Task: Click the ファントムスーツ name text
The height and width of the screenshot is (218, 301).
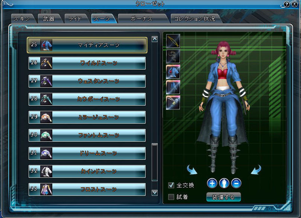Action: click(x=99, y=135)
